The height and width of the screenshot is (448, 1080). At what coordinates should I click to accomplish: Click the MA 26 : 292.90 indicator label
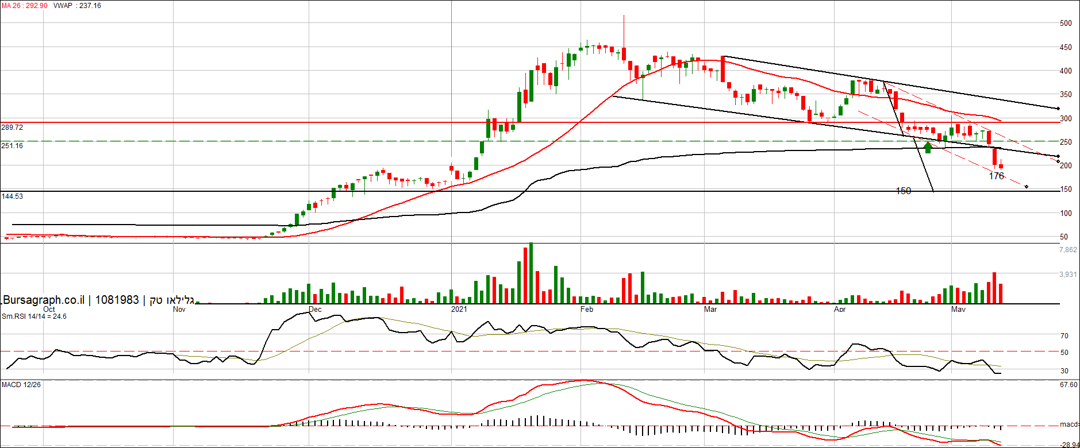[x=25, y=6]
